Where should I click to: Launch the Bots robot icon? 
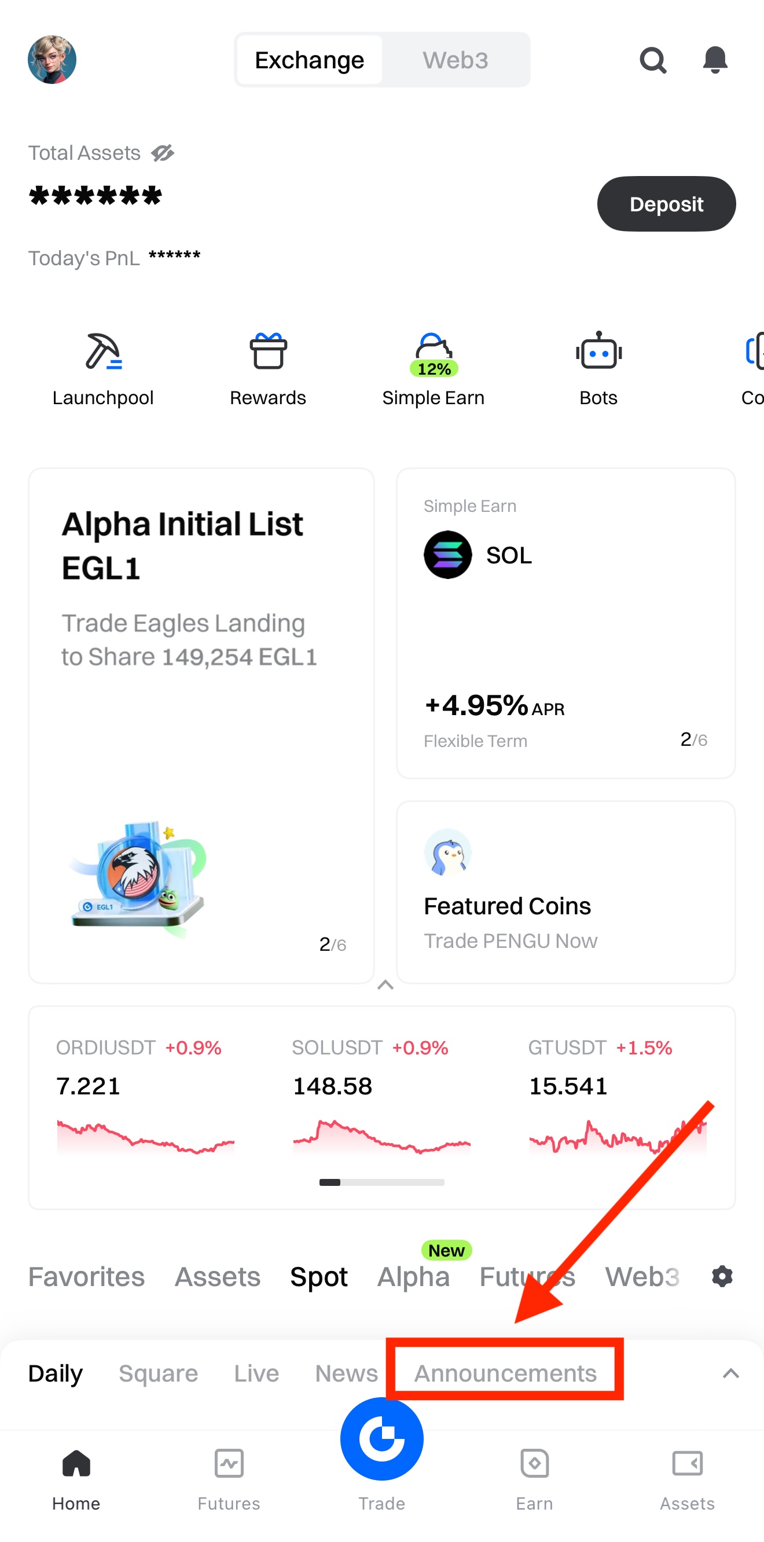(598, 352)
